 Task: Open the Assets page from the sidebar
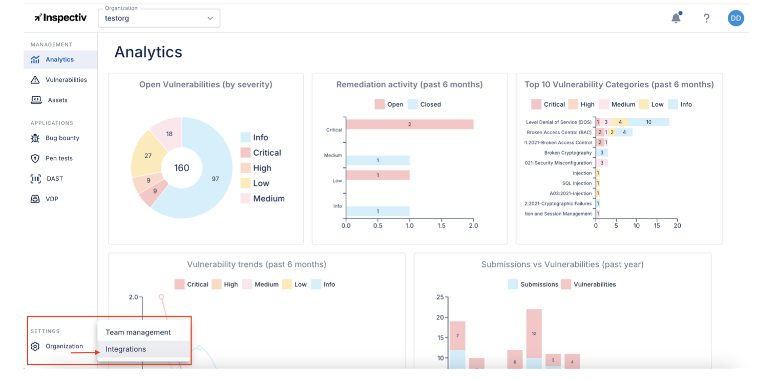coord(60,100)
